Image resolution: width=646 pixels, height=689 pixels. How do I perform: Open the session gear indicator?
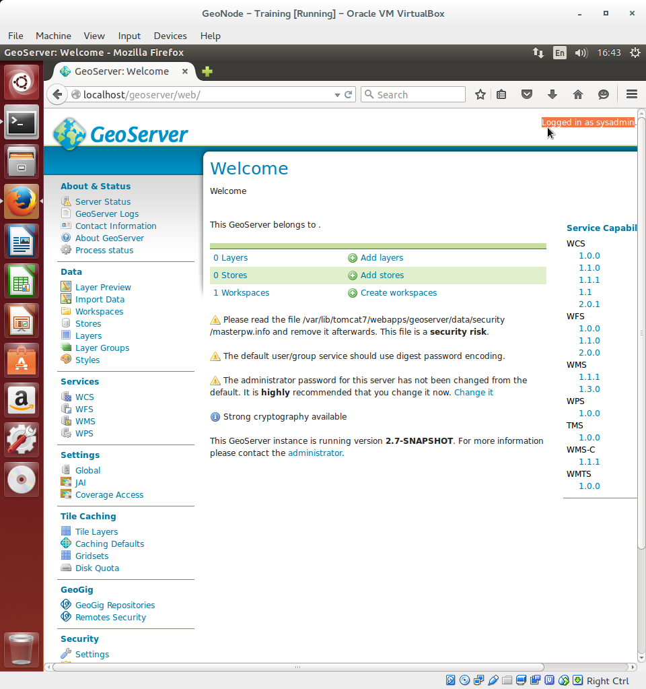(x=635, y=53)
